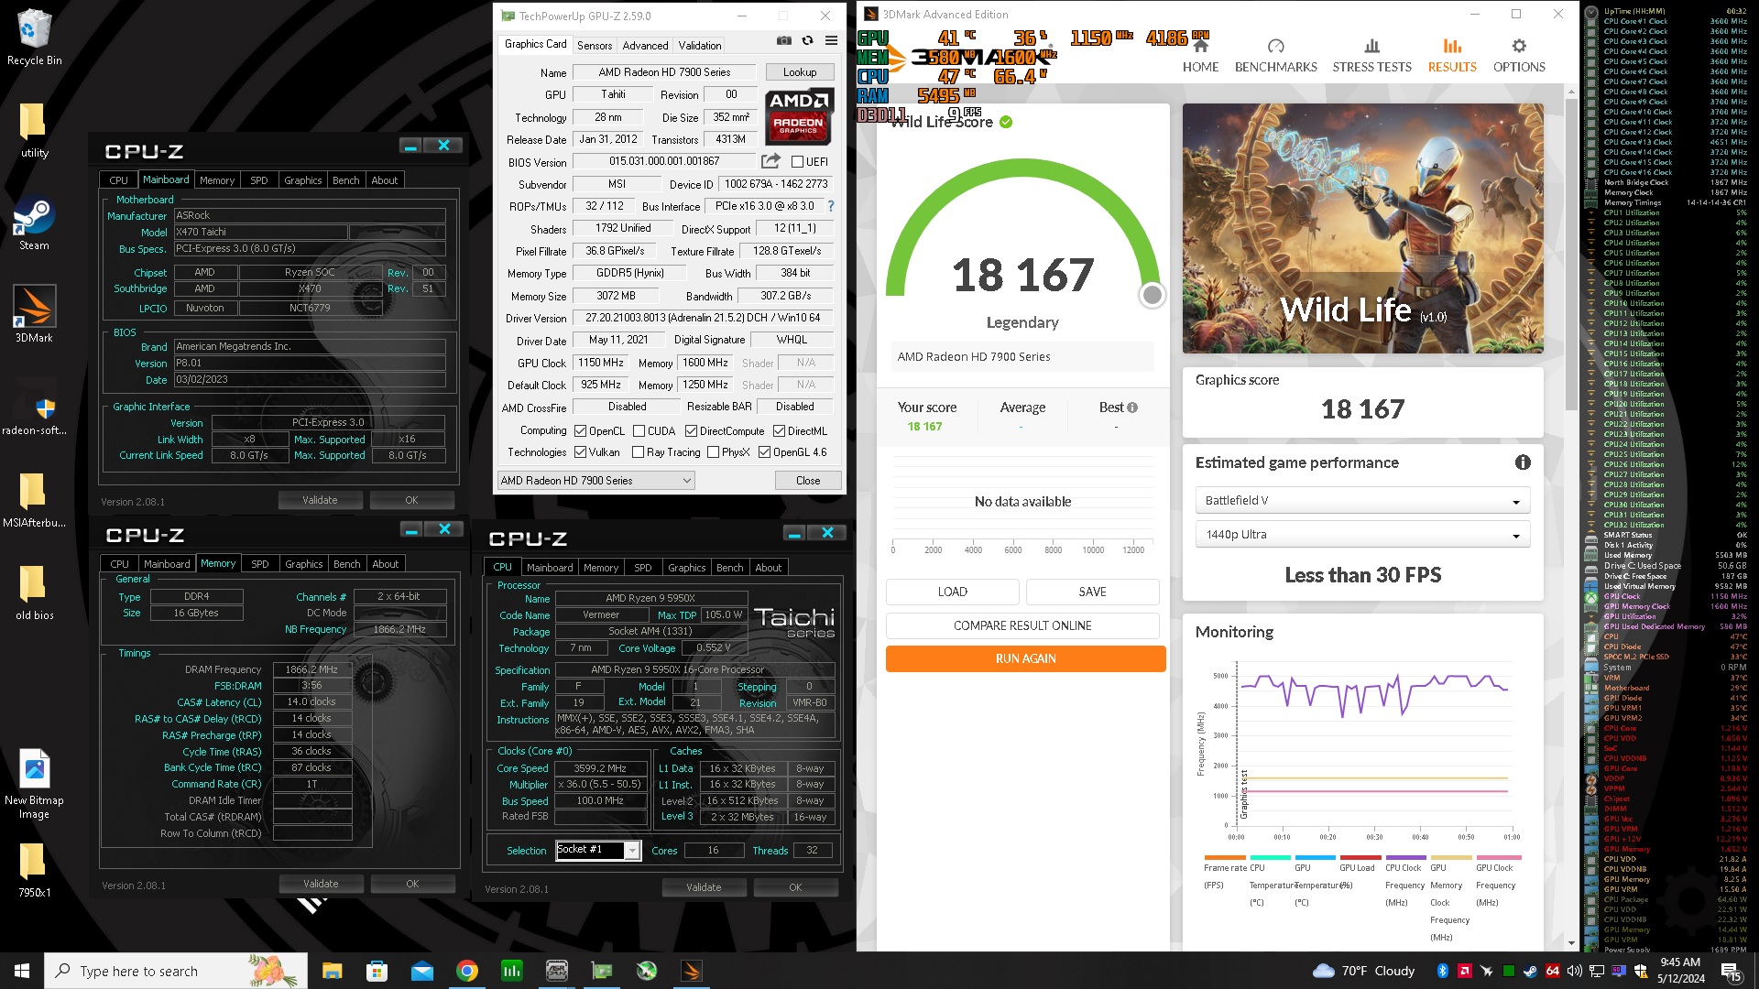Click the info icon next to Best score
The width and height of the screenshot is (1759, 989).
point(1132,408)
